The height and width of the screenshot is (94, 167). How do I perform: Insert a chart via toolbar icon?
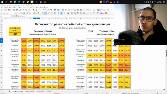coord(78,10)
